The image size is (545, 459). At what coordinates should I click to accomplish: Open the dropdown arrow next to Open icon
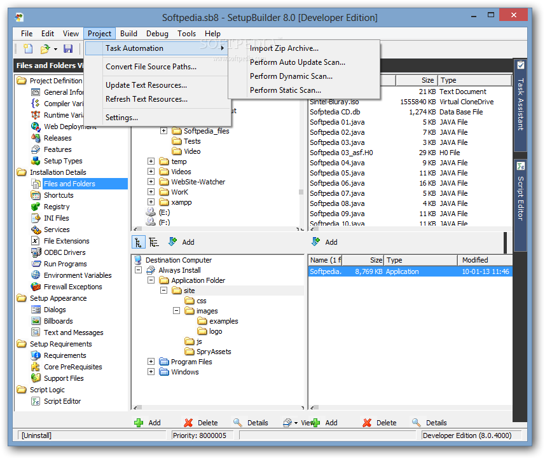click(55, 49)
